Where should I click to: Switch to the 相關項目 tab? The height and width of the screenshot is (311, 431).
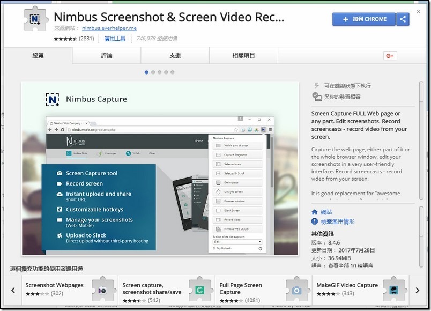point(243,56)
